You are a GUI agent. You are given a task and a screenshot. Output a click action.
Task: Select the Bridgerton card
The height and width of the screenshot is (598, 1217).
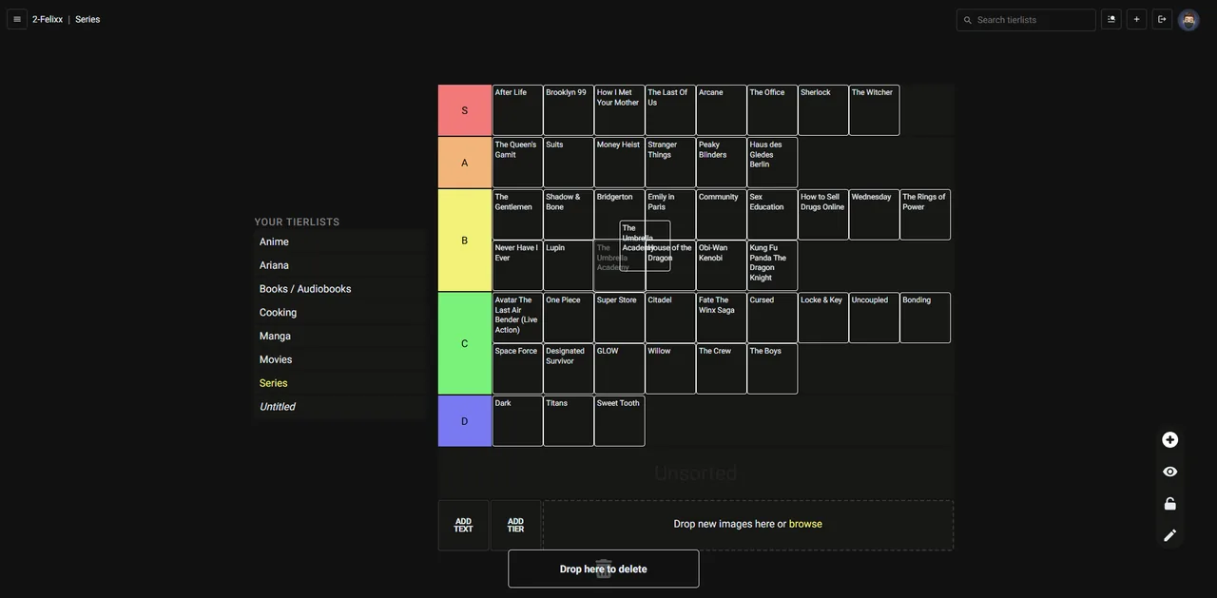[x=620, y=215]
